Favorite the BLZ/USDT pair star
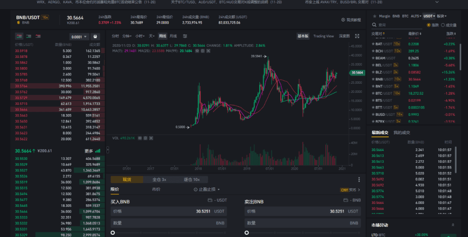The width and height of the screenshot is (468, 237). (x=373, y=72)
